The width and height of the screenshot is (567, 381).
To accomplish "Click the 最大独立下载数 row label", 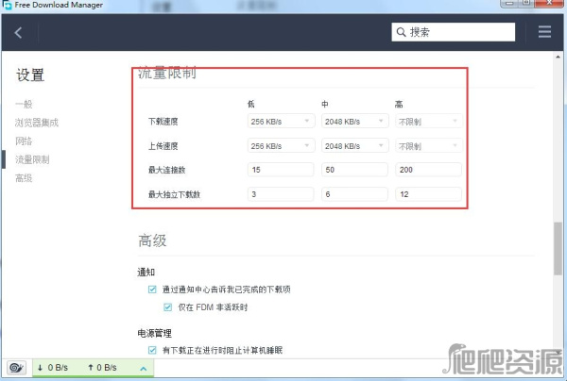I will [174, 194].
